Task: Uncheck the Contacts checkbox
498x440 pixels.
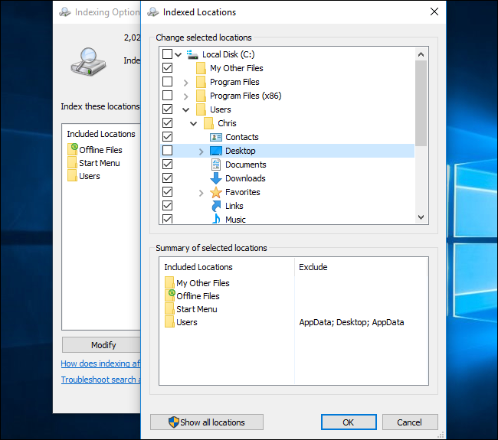Action: pos(167,137)
